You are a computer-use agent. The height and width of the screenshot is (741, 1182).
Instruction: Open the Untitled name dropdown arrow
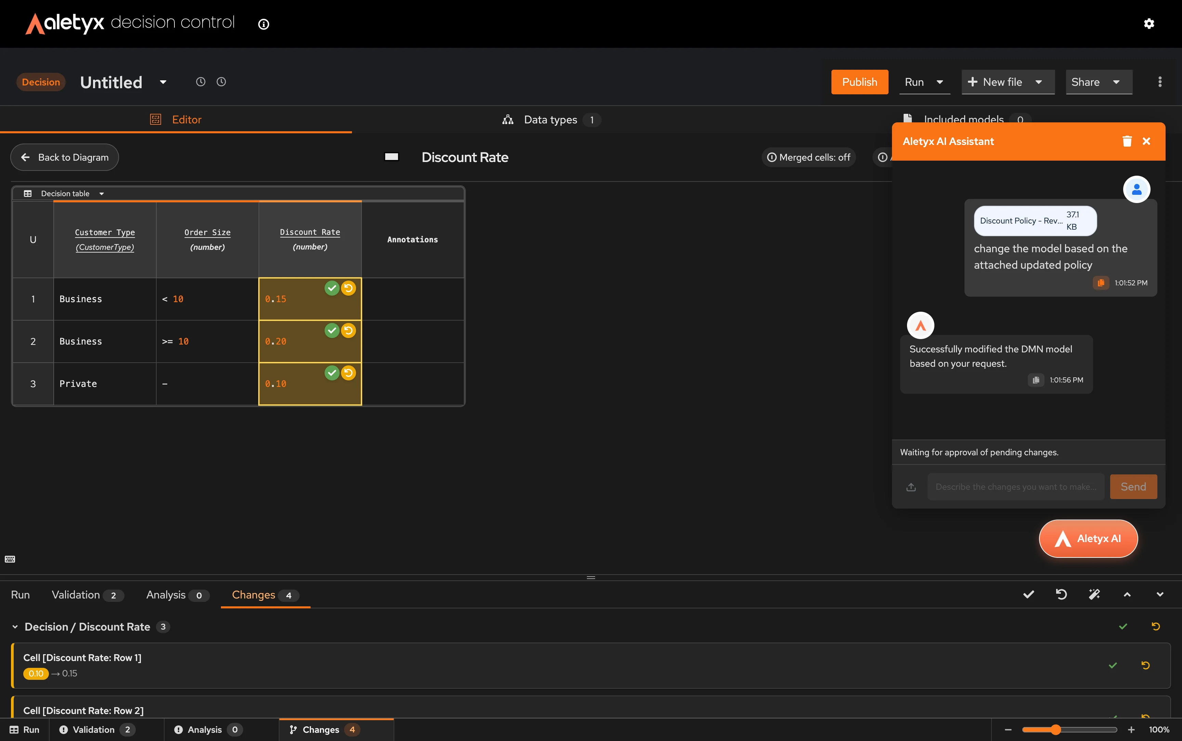(163, 82)
